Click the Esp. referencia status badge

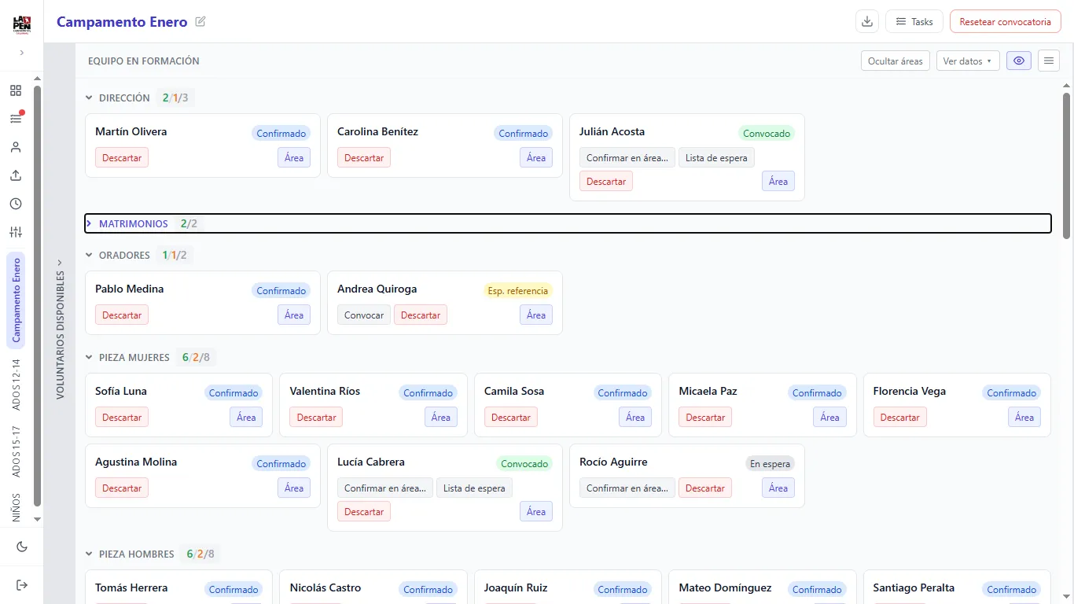(517, 290)
